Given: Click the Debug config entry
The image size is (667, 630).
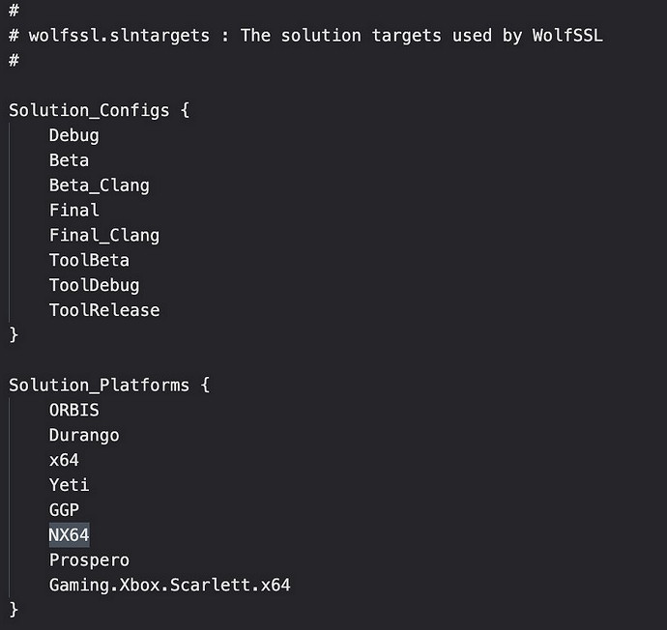Looking at the screenshot, I should pyautogui.click(x=73, y=135).
